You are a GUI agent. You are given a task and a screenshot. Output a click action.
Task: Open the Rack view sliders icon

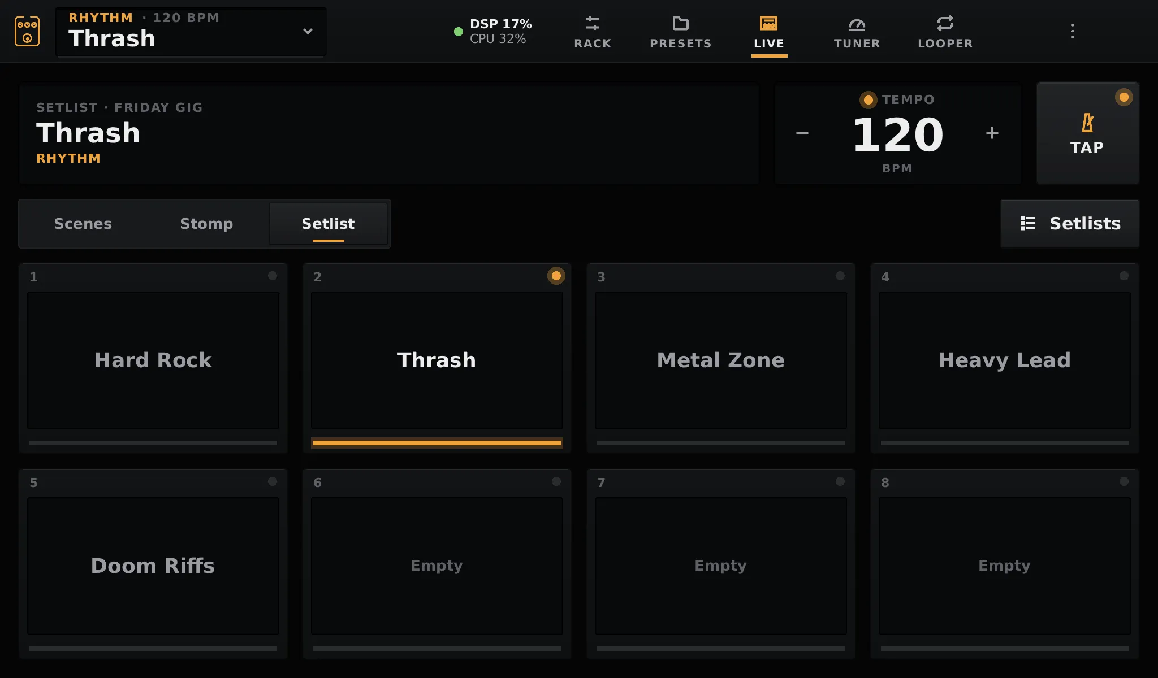point(593,23)
